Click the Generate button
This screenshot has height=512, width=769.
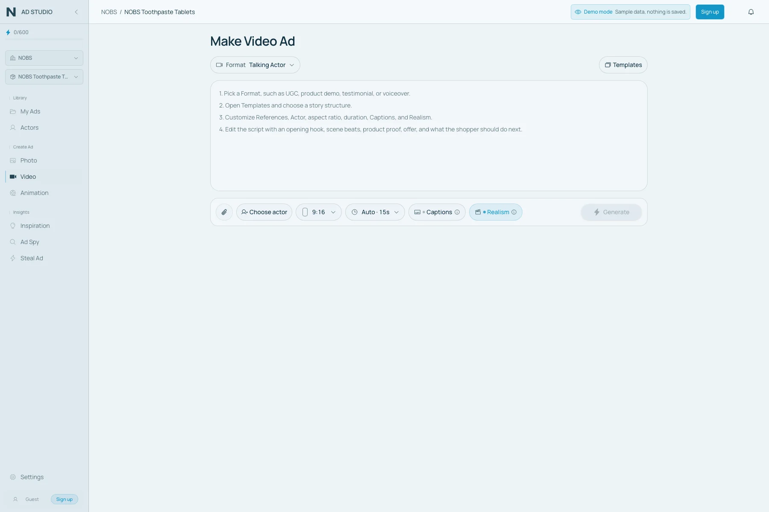(x=611, y=212)
